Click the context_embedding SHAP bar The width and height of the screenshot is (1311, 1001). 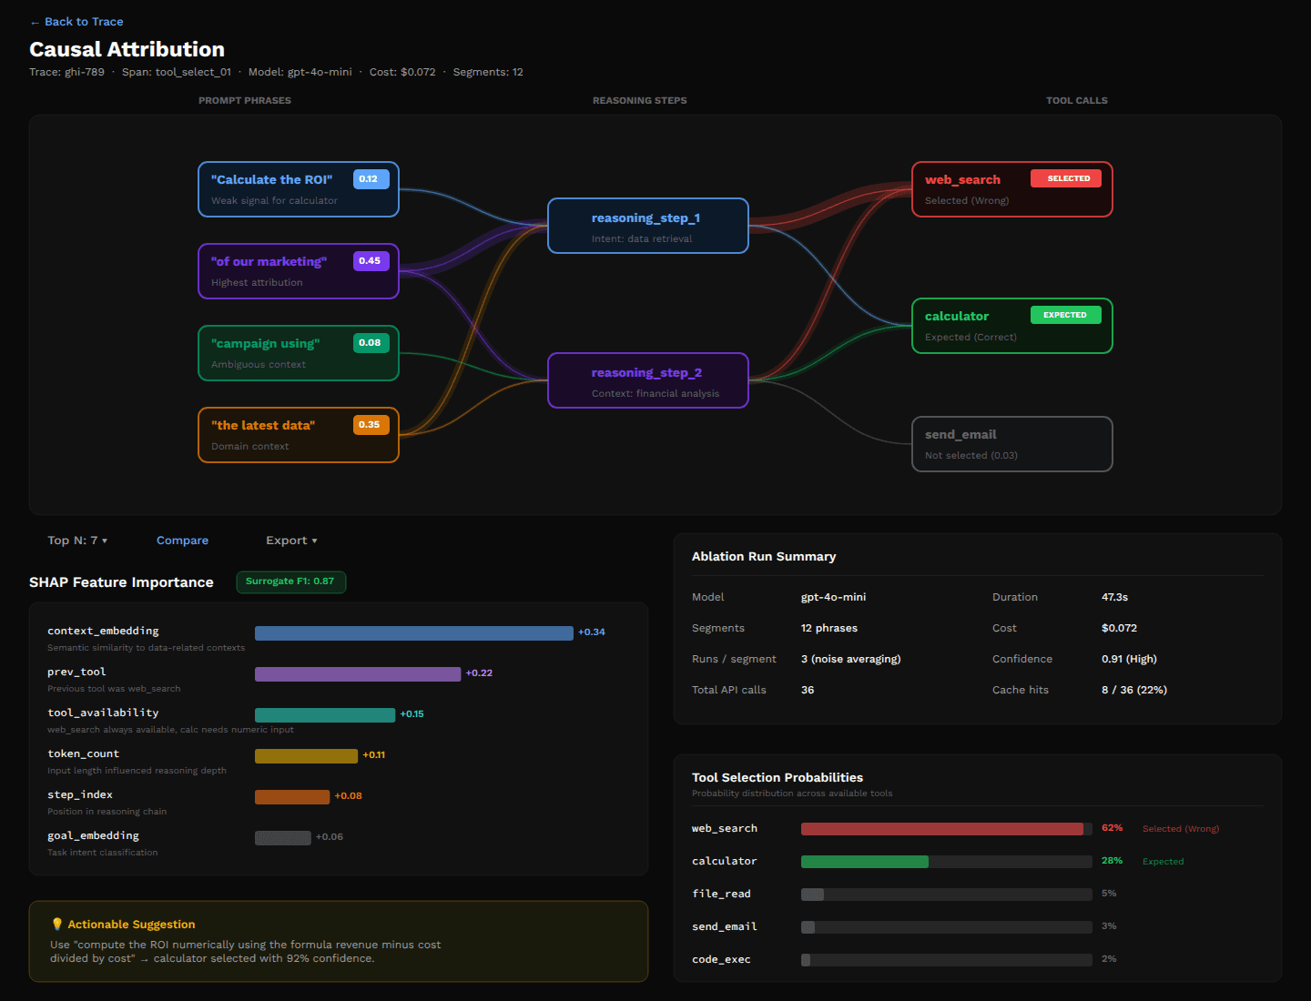413,633
